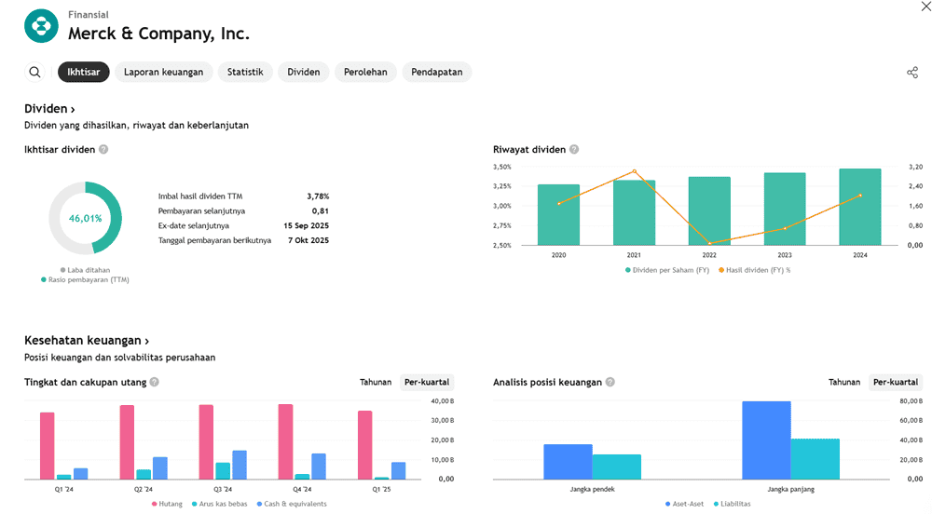
Task: Click the Finansial label above company name
Action: pyautogui.click(x=89, y=15)
